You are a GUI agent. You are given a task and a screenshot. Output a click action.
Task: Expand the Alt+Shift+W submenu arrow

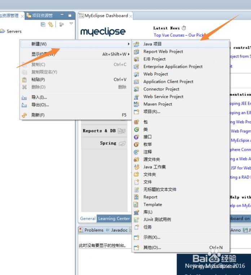click(129, 54)
